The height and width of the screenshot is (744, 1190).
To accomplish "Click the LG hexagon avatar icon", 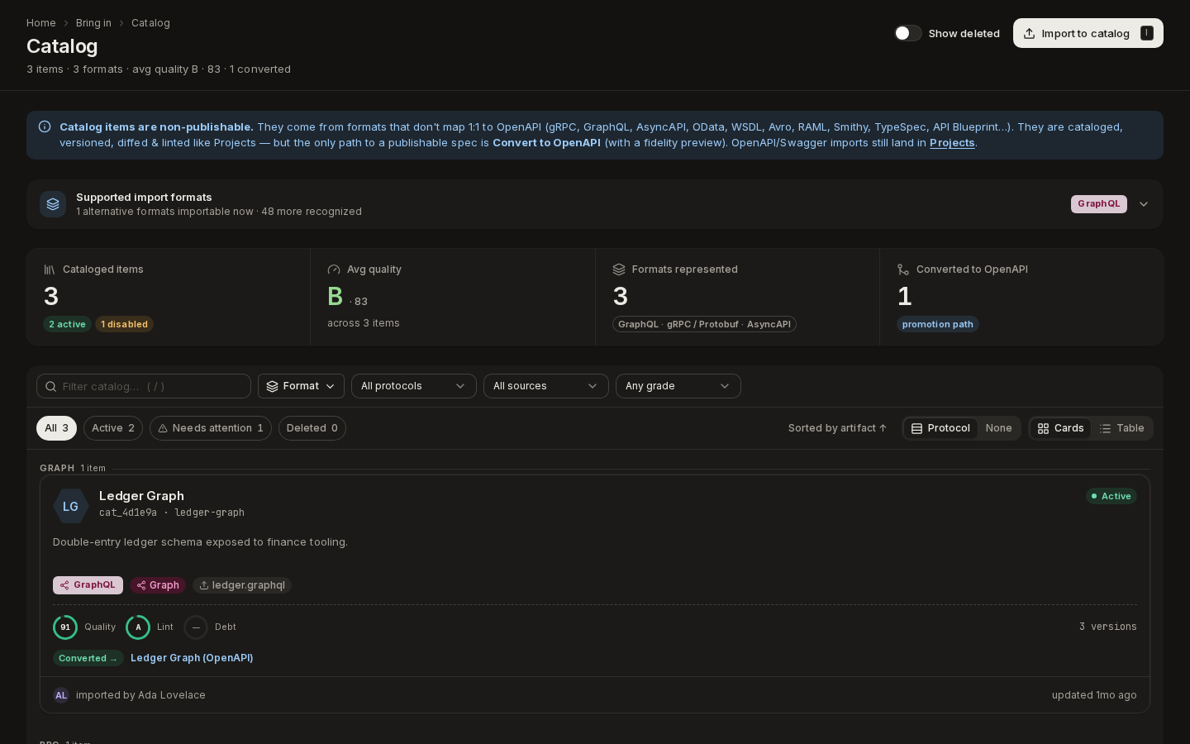I will [x=71, y=507].
